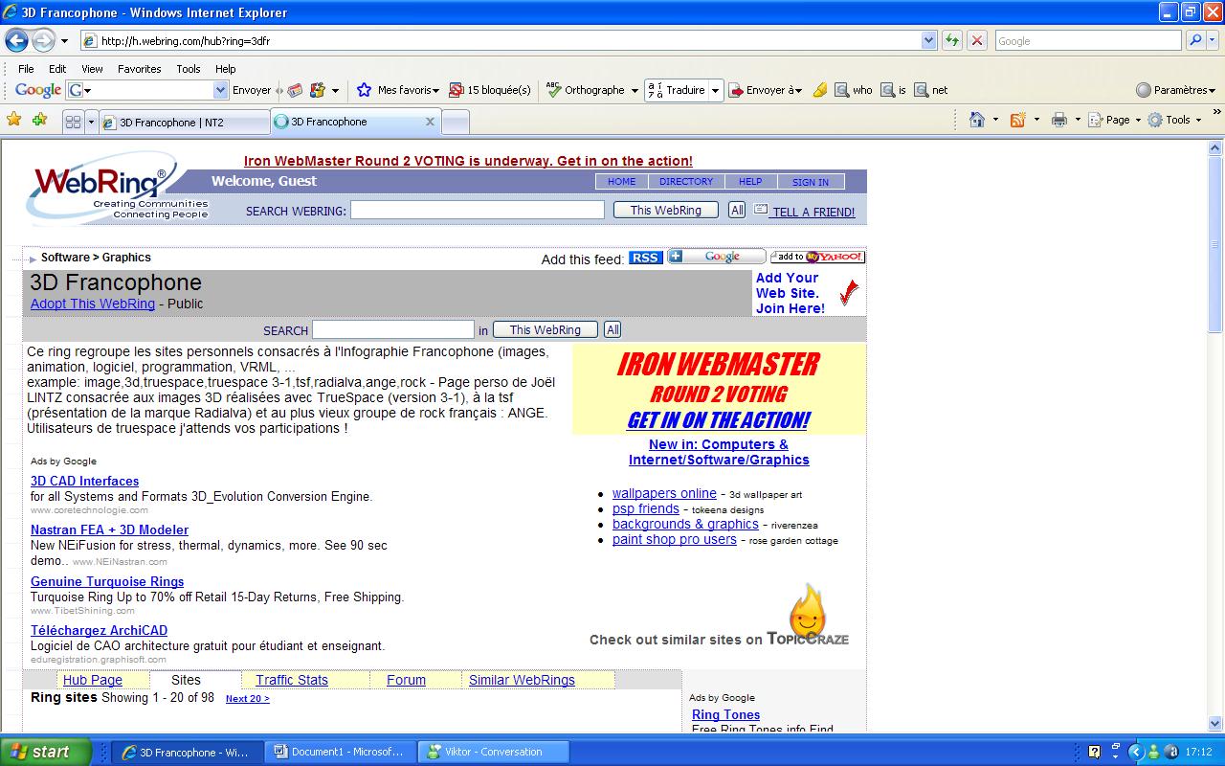The width and height of the screenshot is (1225, 766).
Task: Click the Windows Start button
Action: pos(46,752)
